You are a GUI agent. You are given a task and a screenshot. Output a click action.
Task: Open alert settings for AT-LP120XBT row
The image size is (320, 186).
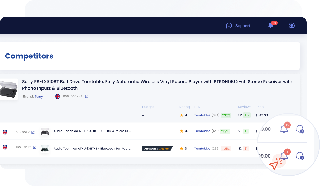click(x=300, y=129)
